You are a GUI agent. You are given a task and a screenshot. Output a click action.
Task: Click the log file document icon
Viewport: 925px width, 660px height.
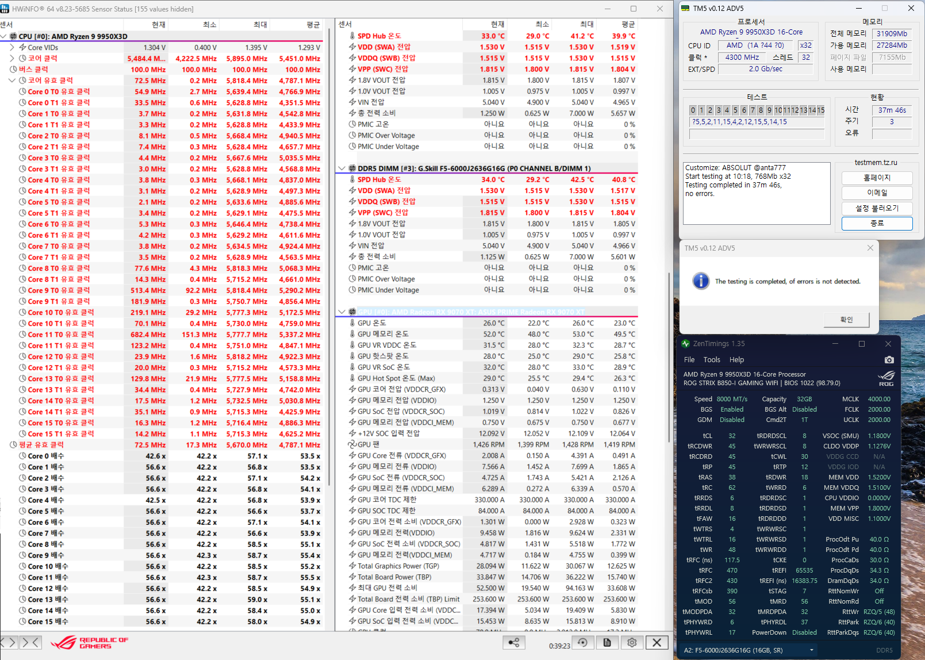click(607, 643)
